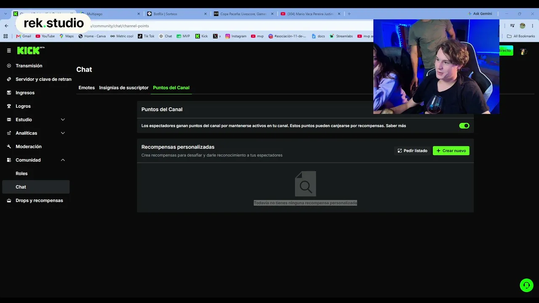This screenshot has height=303, width=539.
Task: Open the #asociación-11-de bookmark
Action: pyautogui.click(x=288, y=36)
